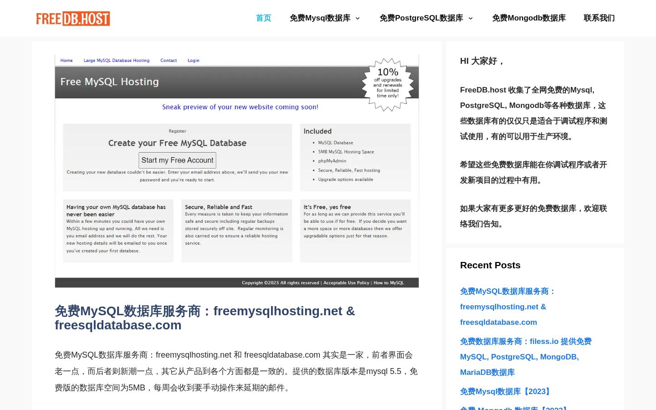Go to the 联系我们 page
The image size is (656, 410).
pos(599,18)
